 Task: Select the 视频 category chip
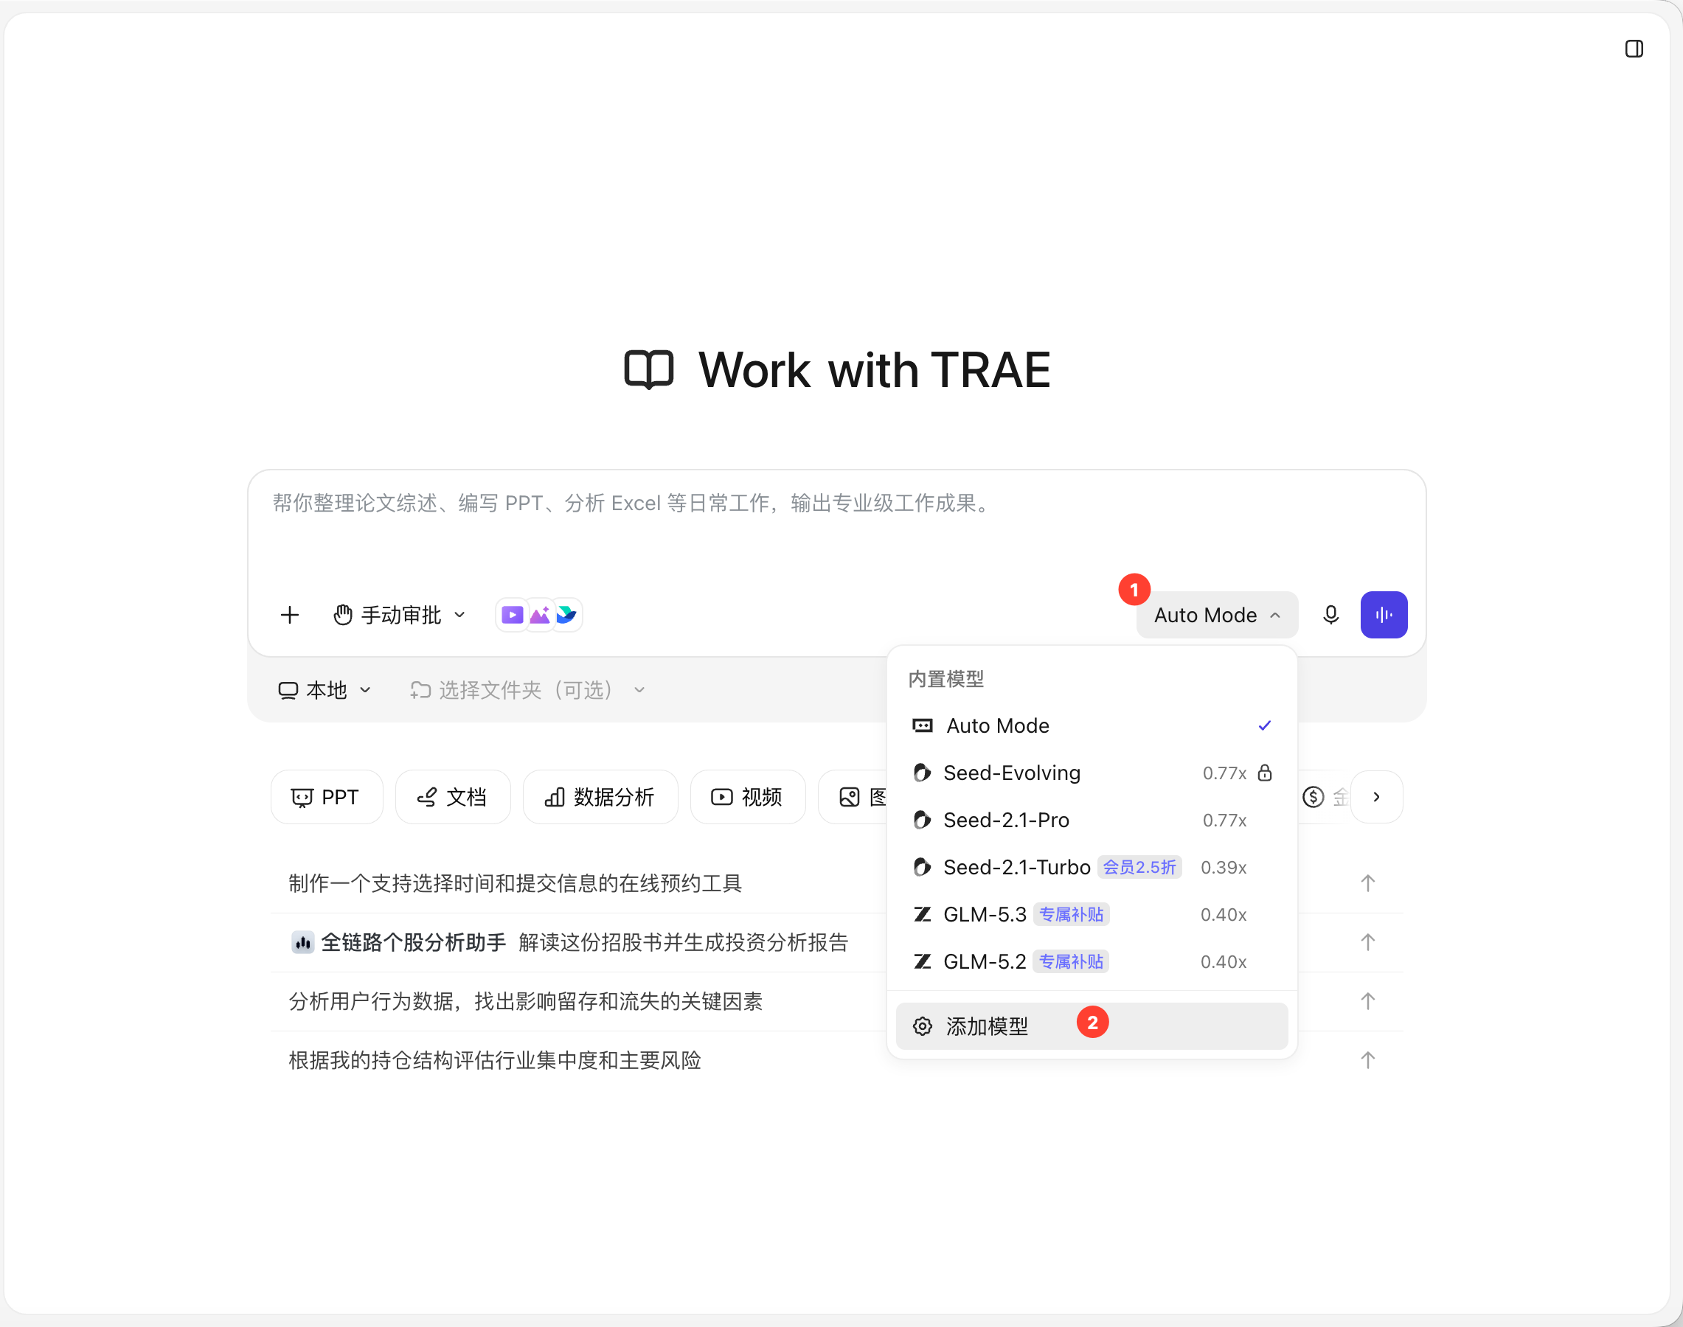pyautogui.click(x=748, y=797)
